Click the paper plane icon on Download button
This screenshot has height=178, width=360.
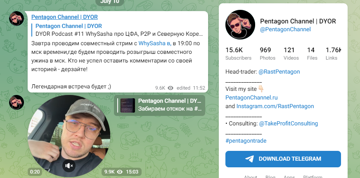249,159
